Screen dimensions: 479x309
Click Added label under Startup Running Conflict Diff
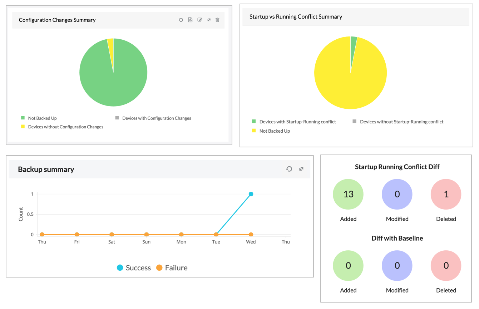click(x=348, y=219)
